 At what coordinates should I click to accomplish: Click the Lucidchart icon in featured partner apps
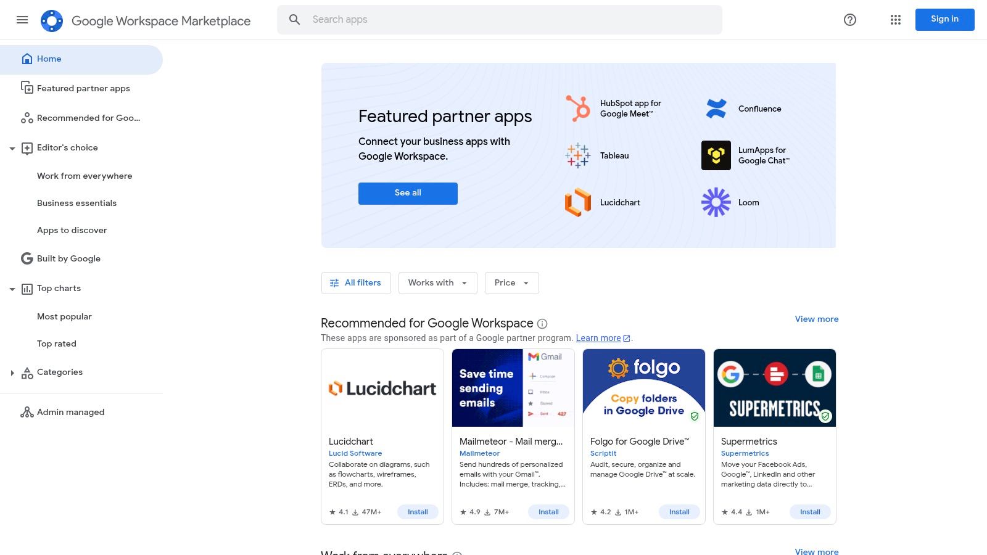577,202
